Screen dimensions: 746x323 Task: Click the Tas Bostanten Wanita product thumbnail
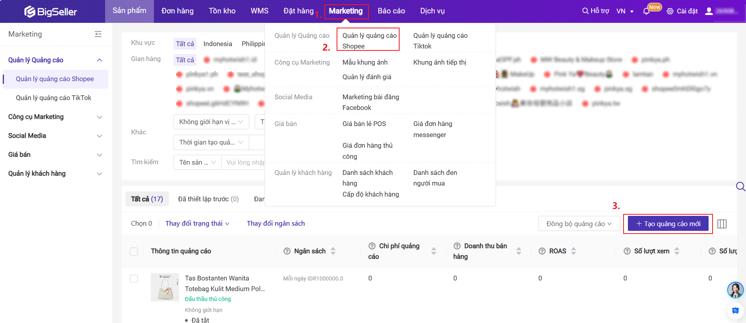click(x=165, y=287)
